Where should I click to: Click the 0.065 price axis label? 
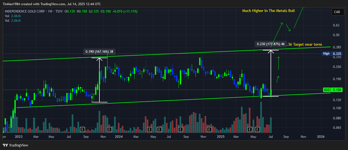click(x=337, y=128)
